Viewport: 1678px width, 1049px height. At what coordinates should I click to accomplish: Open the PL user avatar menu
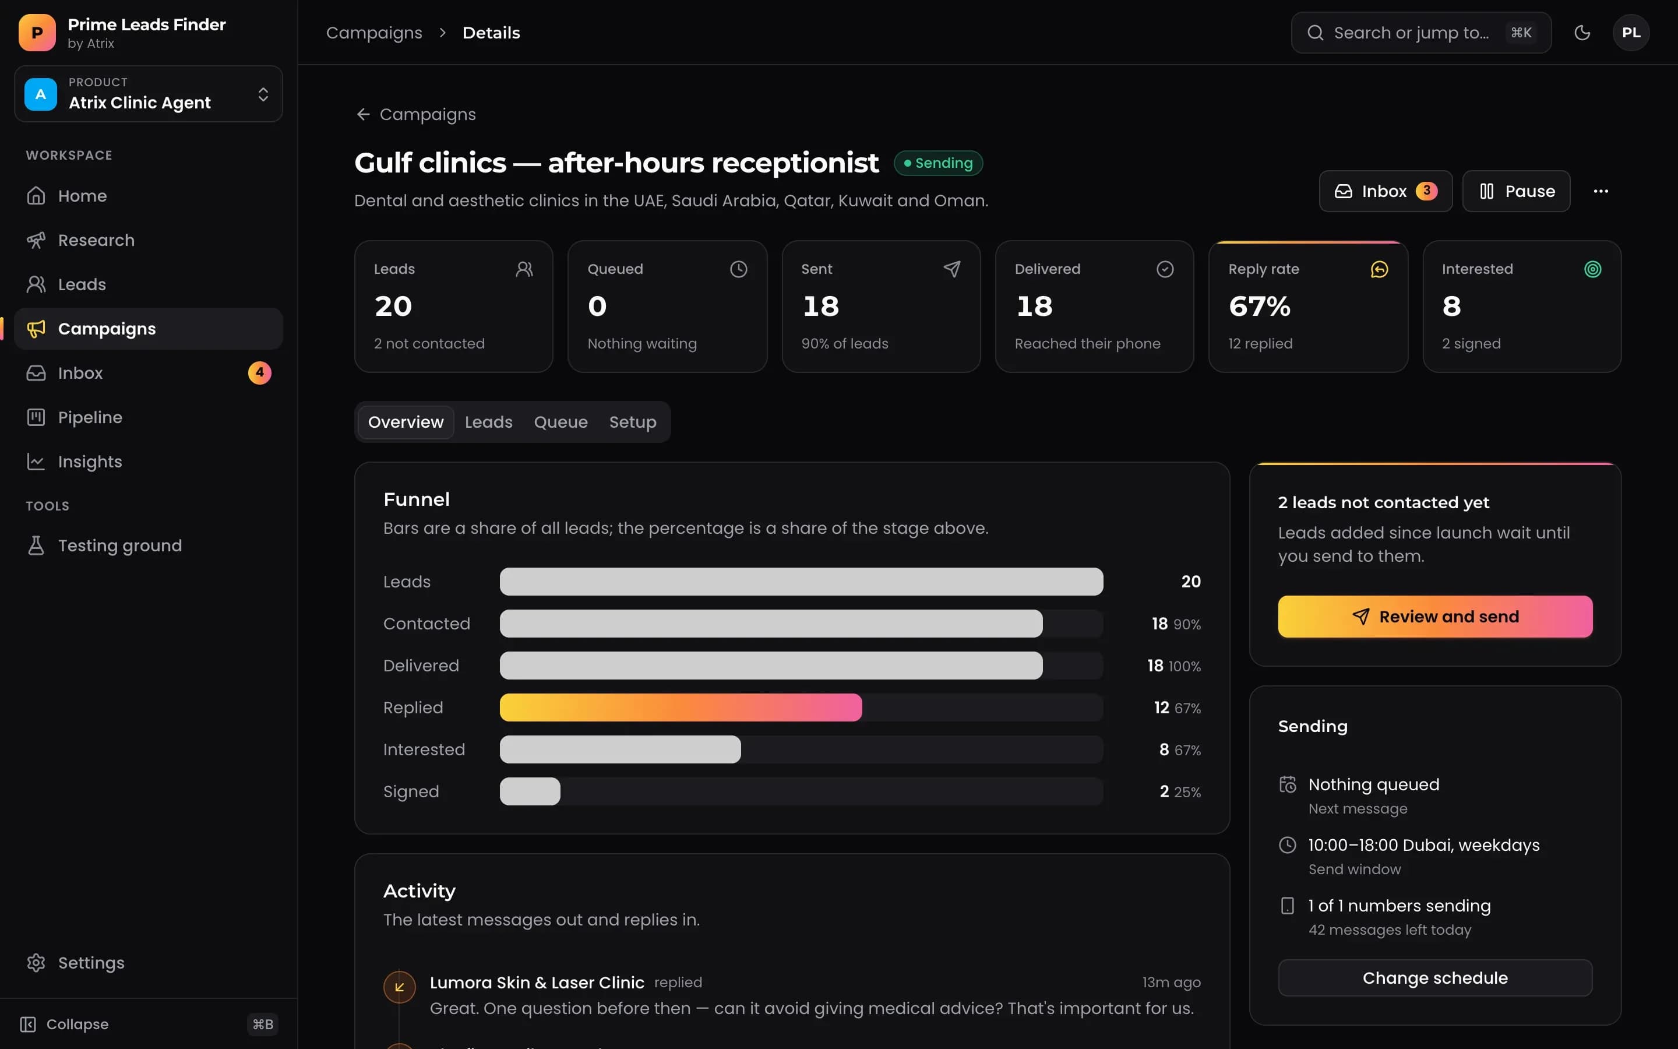point(1631,33)
